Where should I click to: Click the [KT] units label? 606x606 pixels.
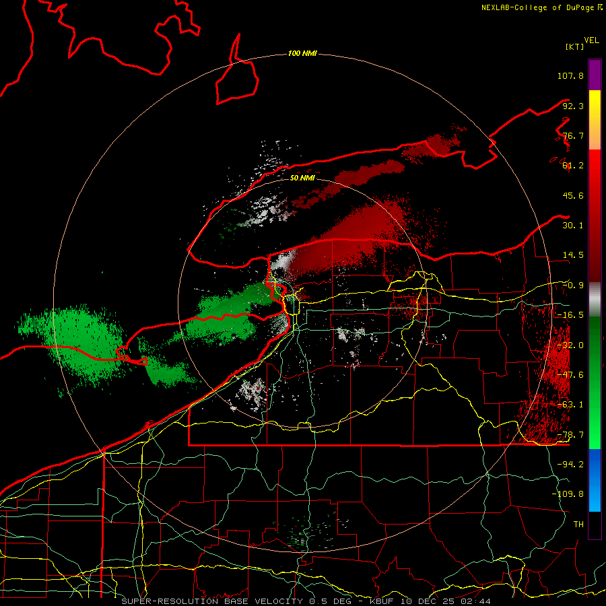point(574,46)
